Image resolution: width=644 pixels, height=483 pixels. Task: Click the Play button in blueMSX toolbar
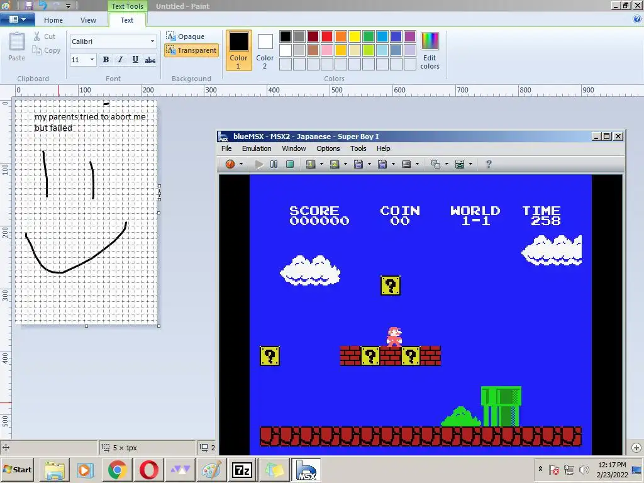pyautogui.click(x=258, y=164)
